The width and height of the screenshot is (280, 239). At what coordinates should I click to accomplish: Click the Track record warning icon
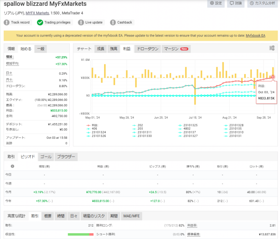(x=7, y=22)
